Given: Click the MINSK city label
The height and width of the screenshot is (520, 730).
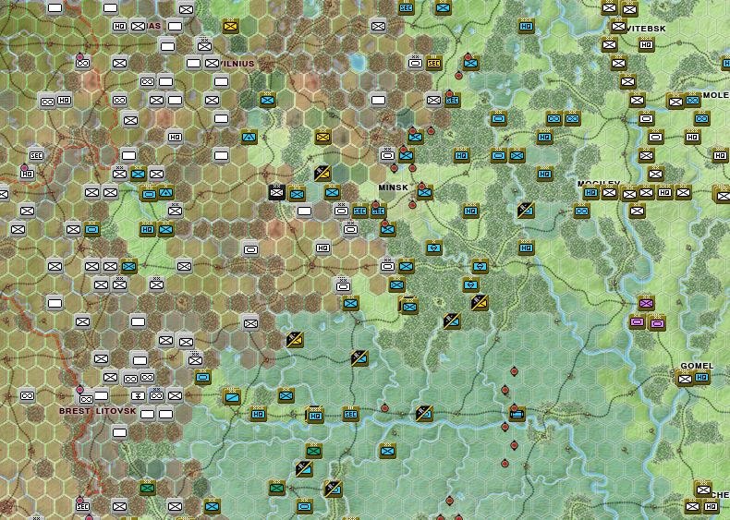Looking at the screenshot, I should tap(393, 187).
